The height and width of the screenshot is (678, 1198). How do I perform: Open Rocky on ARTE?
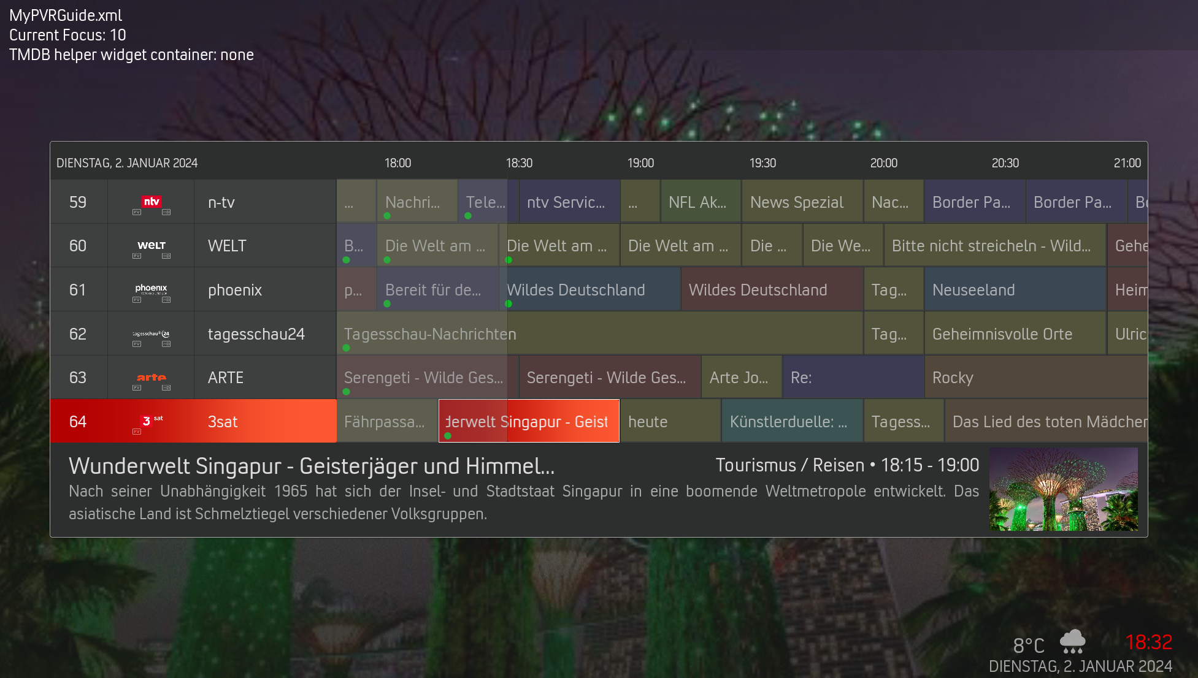click(x=1036, y=378)
